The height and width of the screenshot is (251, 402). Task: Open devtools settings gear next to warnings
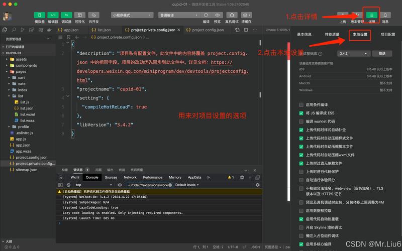[x=242, y=177]
